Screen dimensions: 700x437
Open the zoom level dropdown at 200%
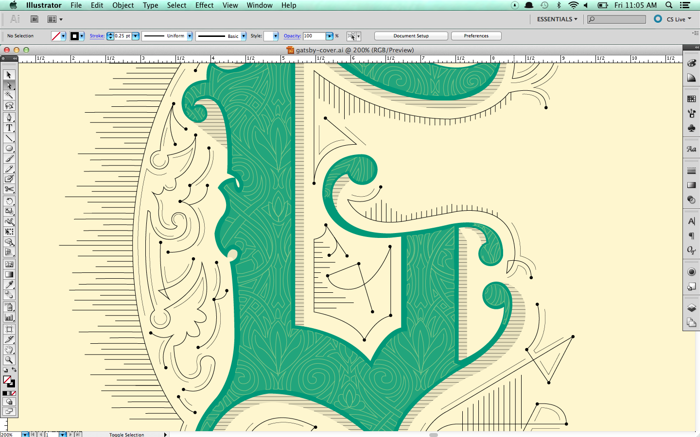[25, 435]
